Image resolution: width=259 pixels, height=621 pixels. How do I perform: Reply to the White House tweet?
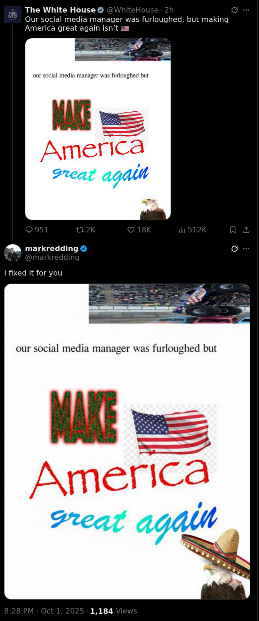coord(37,230)
